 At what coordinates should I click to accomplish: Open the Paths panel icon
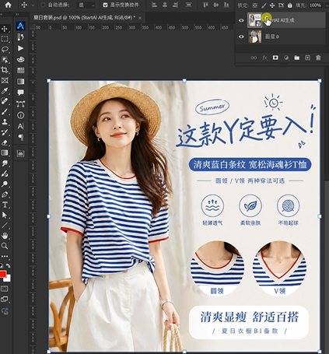click(20, 104)
